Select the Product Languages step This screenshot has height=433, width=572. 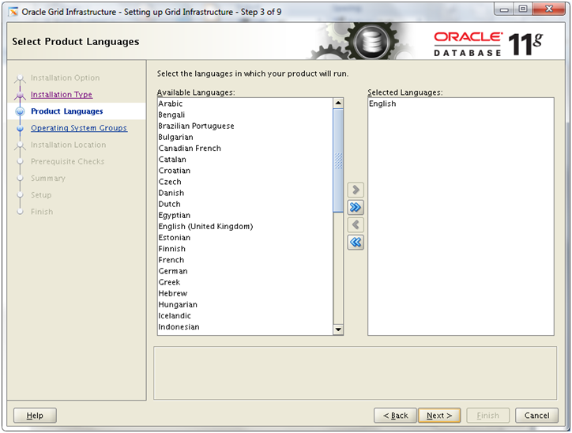pos(66,111)
